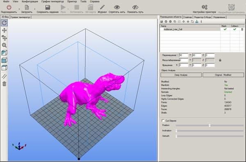Switch to the 3D-Вид tab

(x=5, y=17)
